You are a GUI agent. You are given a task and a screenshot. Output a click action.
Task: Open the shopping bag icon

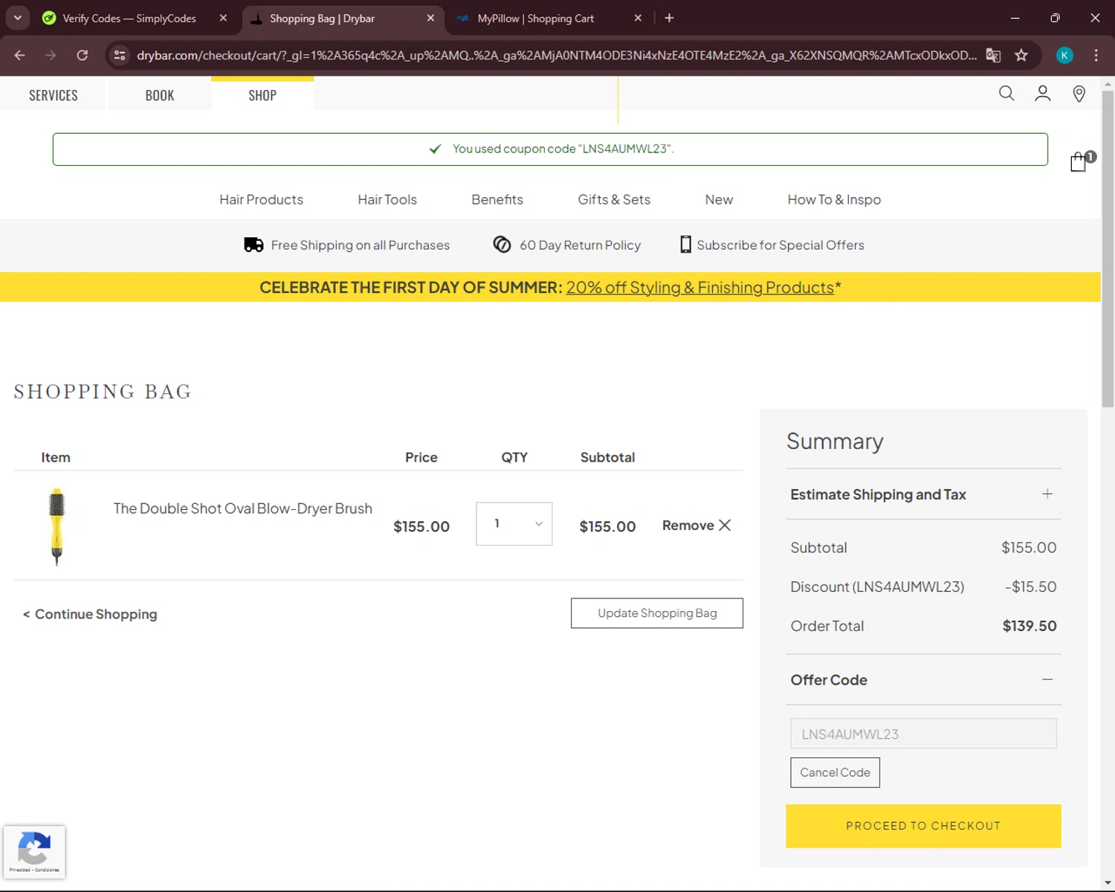click(x=1079, y=161)
